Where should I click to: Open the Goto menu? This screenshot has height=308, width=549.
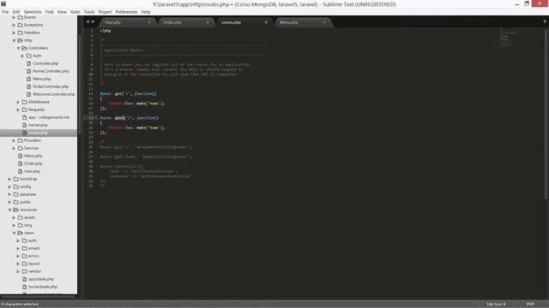[75, 12]
